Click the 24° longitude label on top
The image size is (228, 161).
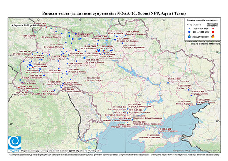coord(39,20)
